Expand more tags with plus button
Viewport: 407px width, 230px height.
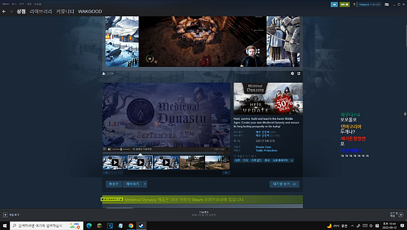click(292, 160)
